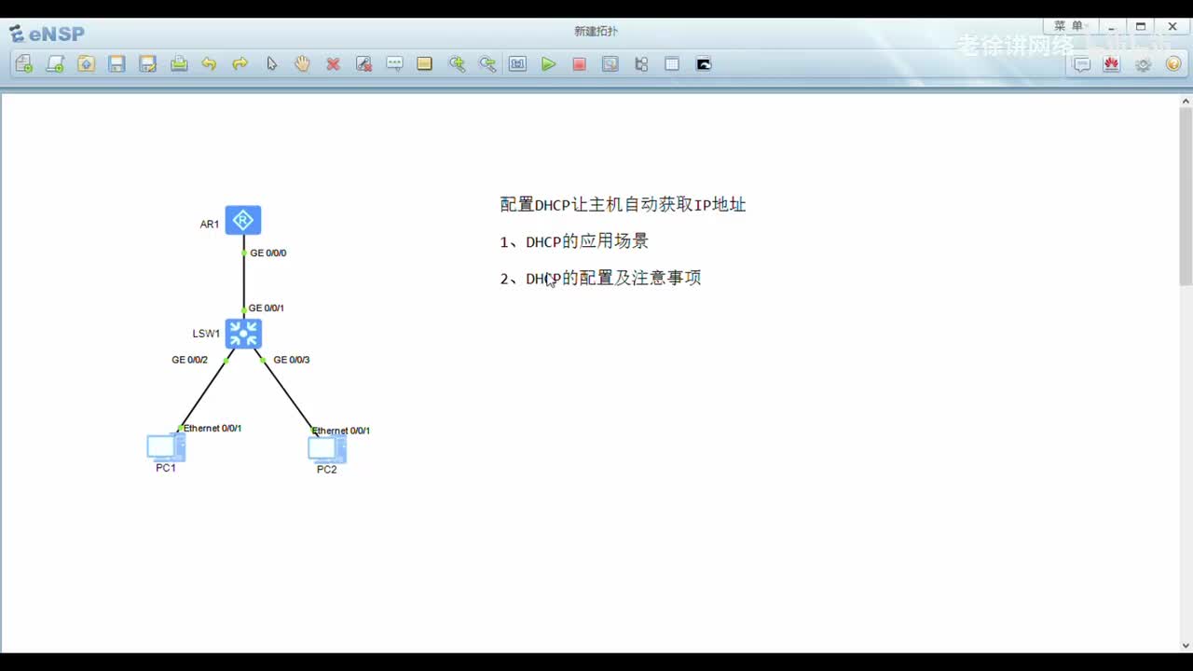The image size is (1193, 671).
Task: Open the forum chat bubble icon
Action: (1081, 64)
